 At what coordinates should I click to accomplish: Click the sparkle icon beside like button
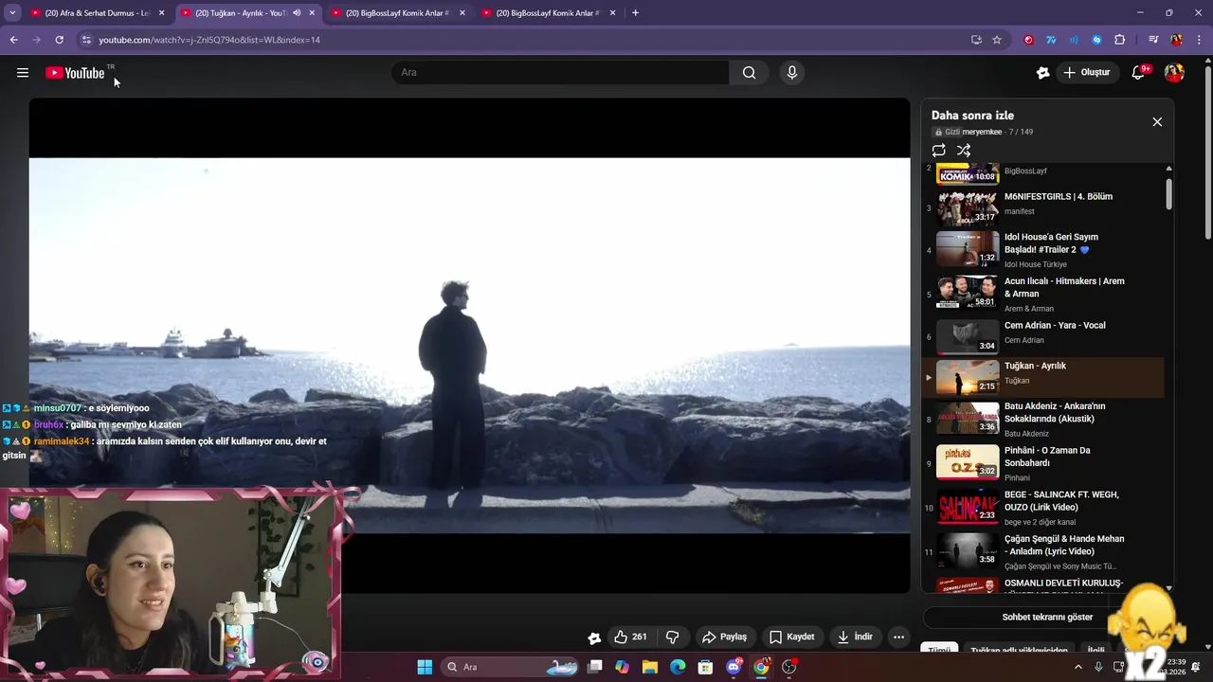pyautogui.click(x=594, y=637)
